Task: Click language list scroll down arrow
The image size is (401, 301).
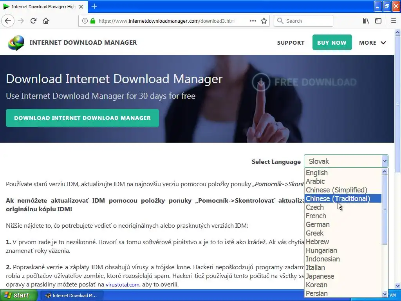Action: (x=385, y=294)
